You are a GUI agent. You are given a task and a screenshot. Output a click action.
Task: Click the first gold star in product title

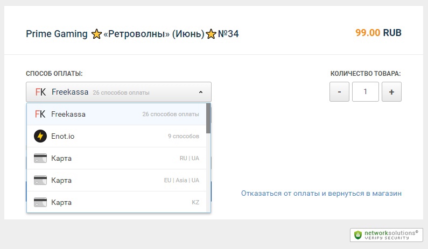click(96, 34)
